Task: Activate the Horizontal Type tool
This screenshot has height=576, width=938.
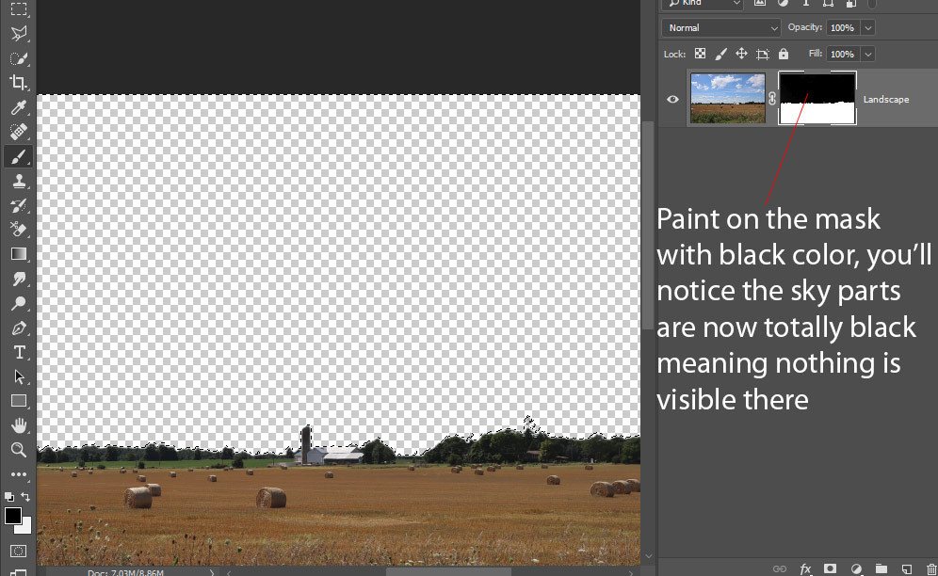Action: tap(18, 352)
